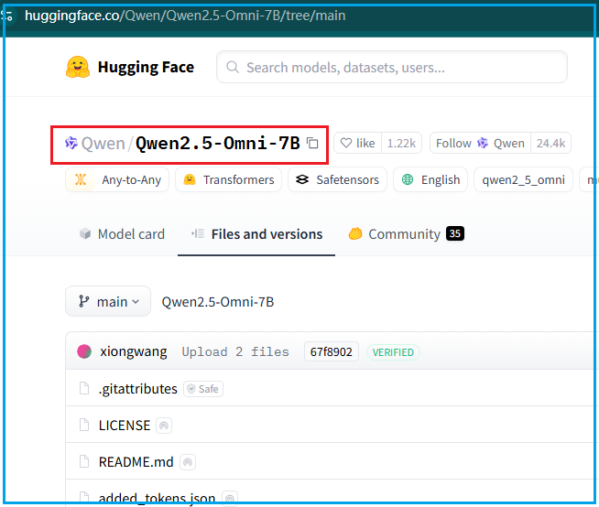Viewport: 599px width, 507px height.
Task: Click the Any-to-Any tag
Action: pyautogui.click(x=117, y=179)
